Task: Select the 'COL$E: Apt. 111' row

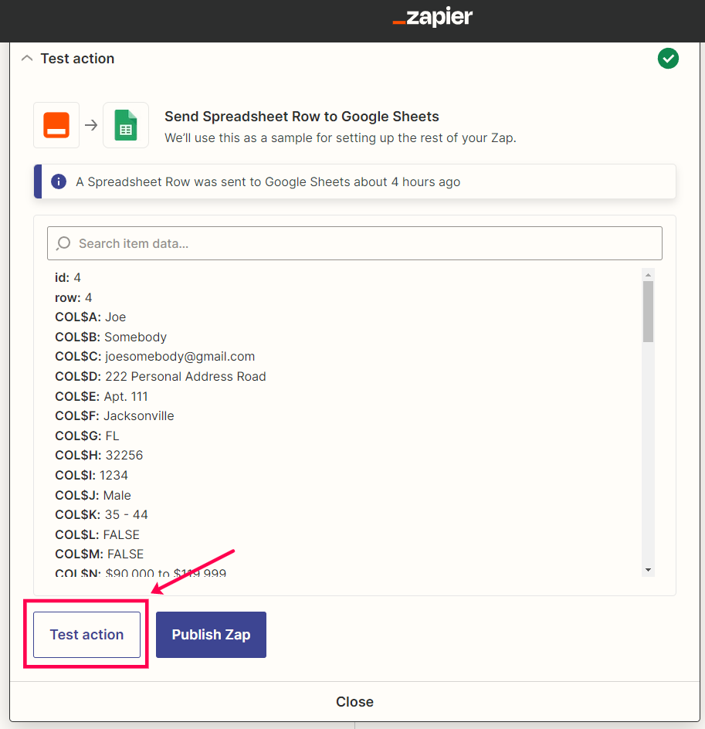Action: [101, 397]
